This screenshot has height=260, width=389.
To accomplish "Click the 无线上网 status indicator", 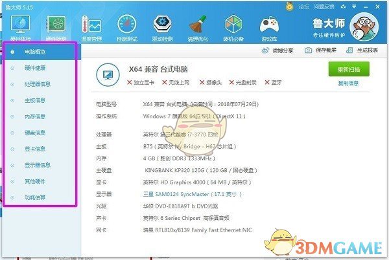I will (176, 82).
